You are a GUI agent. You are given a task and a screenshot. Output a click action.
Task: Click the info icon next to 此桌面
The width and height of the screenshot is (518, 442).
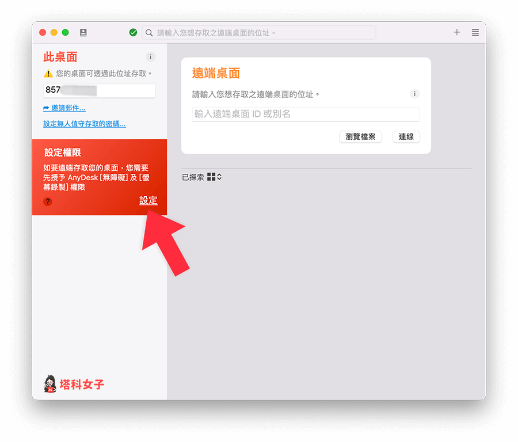click(150, 57)
